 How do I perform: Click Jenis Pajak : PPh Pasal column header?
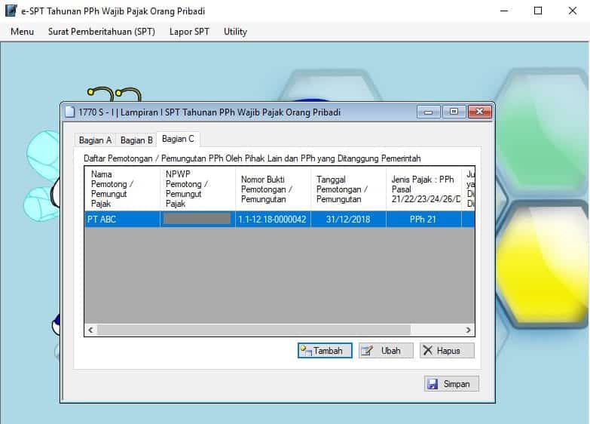(423, 189)
